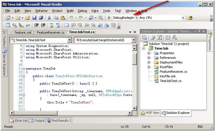Open the active files list dropdown arrow
This screenshot has width=215, height=131.
130,32
